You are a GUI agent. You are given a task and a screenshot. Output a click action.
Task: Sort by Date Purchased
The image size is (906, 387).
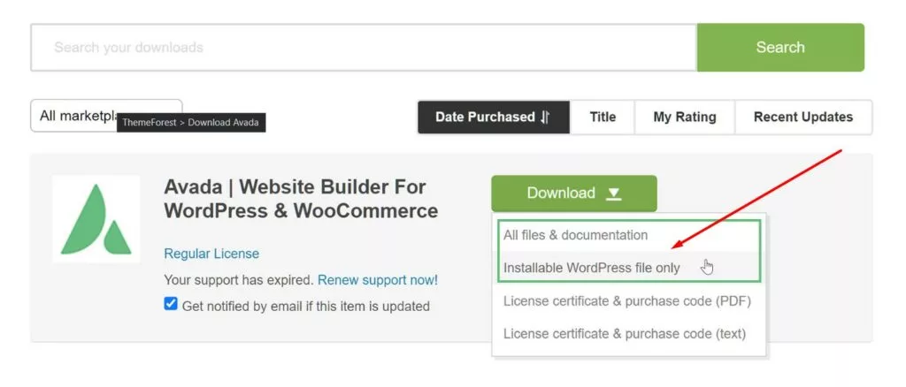pyautogui.click(x=494, y=118)
